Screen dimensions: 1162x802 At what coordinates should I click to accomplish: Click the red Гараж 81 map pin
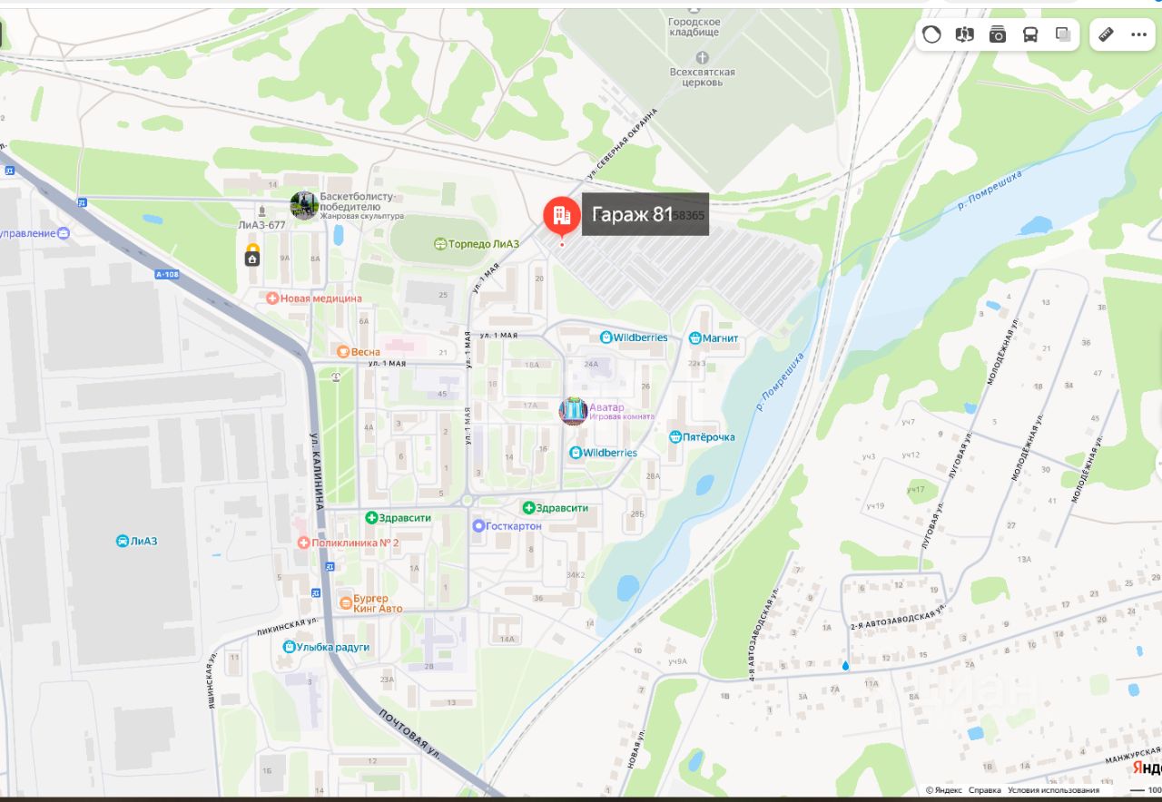click(561, 216)
